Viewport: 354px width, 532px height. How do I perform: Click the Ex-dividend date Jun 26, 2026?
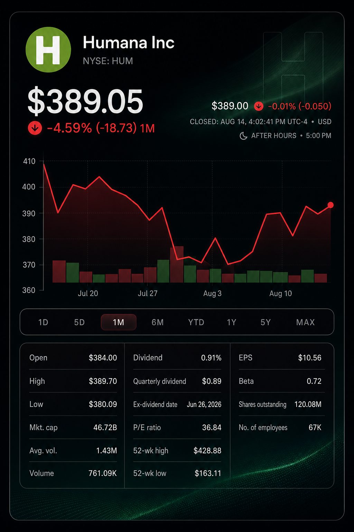tap(204, 404)
